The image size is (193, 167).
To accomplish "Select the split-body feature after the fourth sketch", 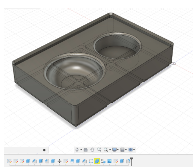I will point(72,161).
